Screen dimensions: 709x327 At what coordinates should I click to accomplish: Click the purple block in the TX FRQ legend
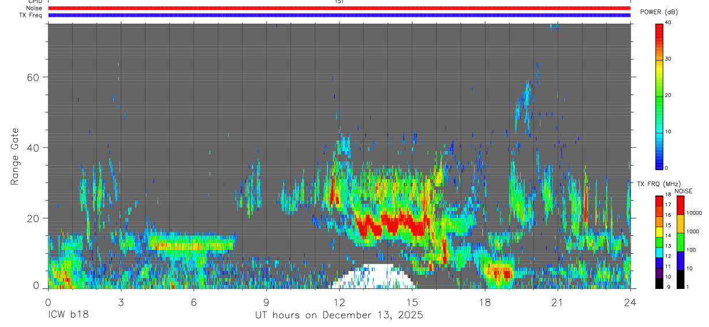tap(659, 272)
